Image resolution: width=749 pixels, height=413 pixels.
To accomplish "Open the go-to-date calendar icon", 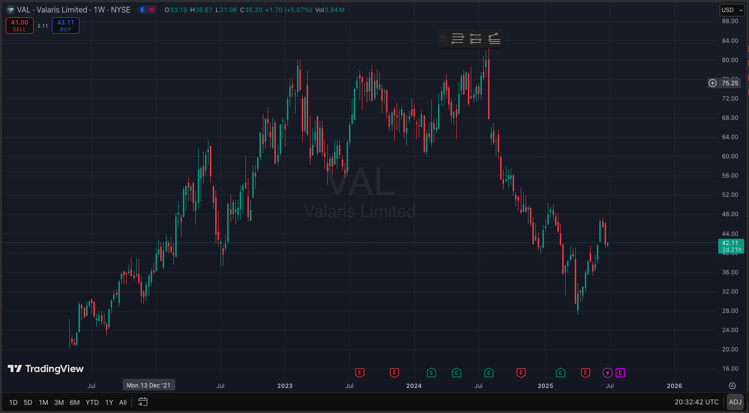I will click(x=142, y=401).
